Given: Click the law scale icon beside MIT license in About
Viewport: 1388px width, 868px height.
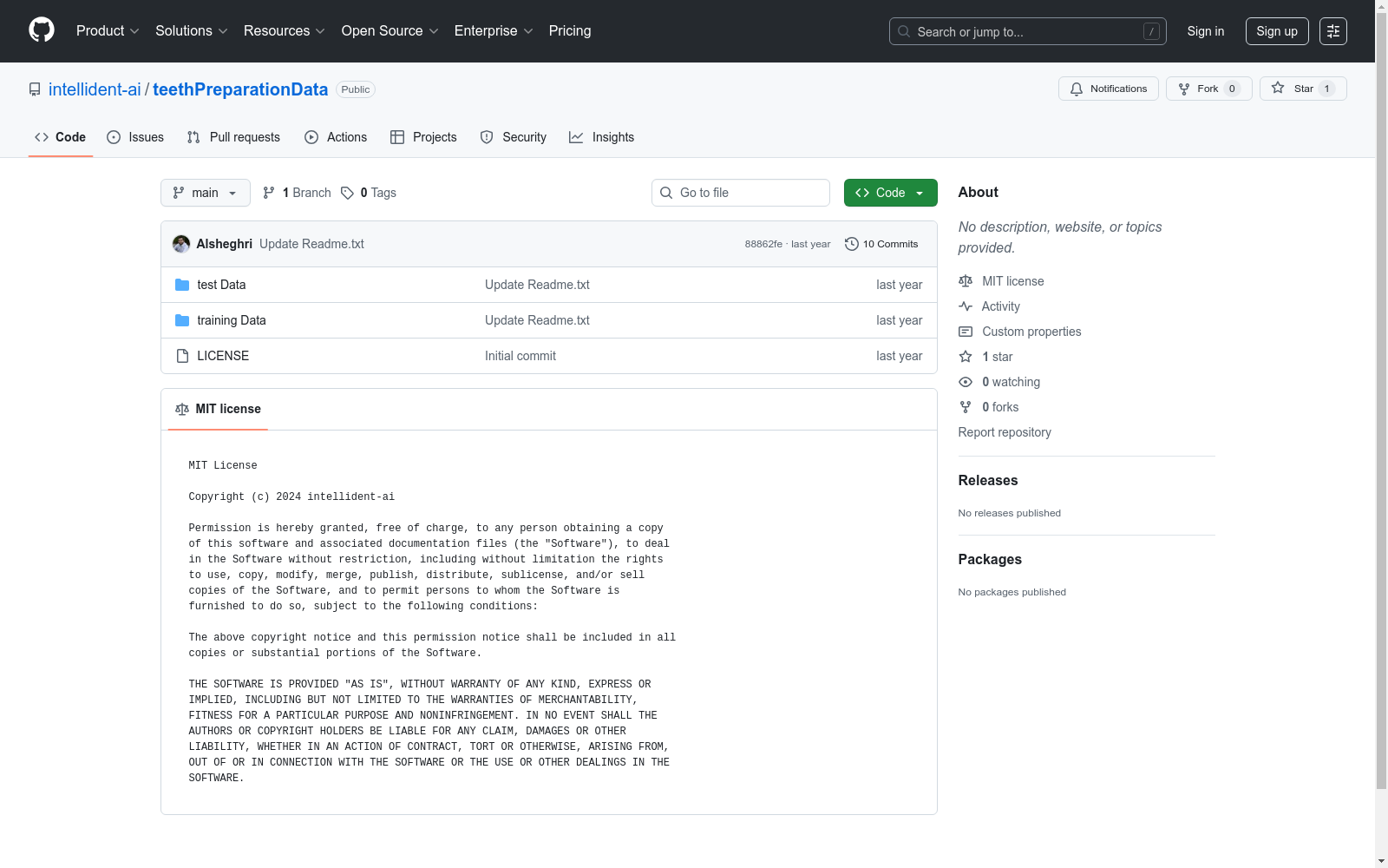Looking at the screenshot, I should [x=966, y=281].
